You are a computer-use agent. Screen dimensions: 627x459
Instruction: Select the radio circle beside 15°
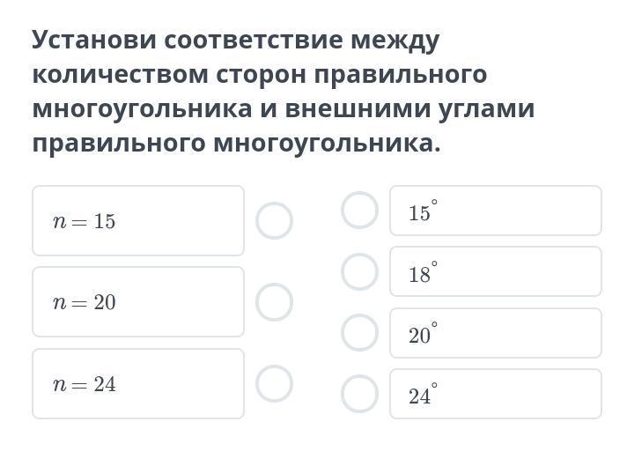pyautogui.click(x=359, y=211)
